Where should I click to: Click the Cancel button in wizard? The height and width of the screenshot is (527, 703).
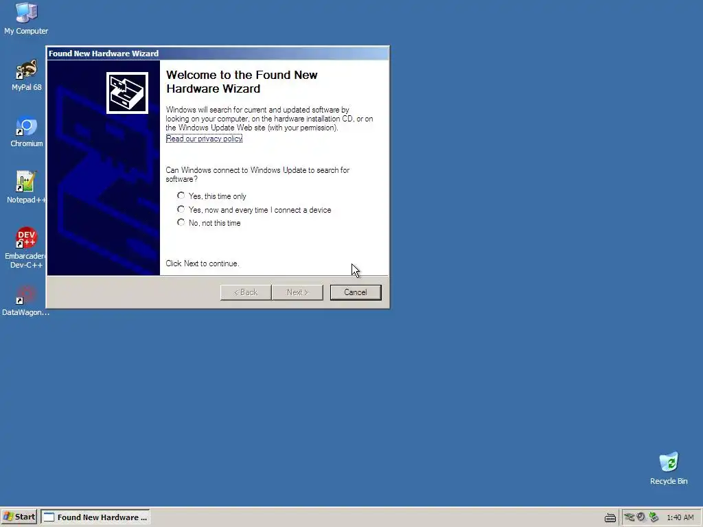point(356,292)
